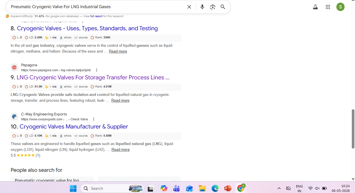View source for C-Way result
355x193 pixels.
pyautogui.click(x=81, y=136)
